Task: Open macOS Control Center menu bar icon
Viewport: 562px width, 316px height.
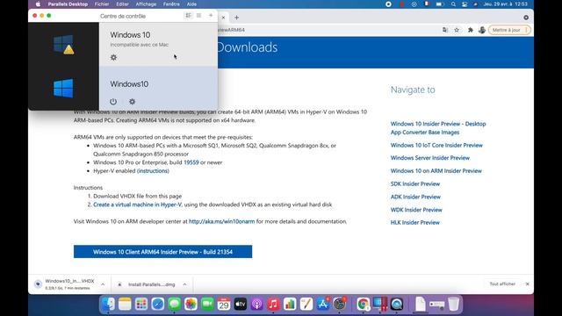Action: pyautogui.click(x=465, y=4)
